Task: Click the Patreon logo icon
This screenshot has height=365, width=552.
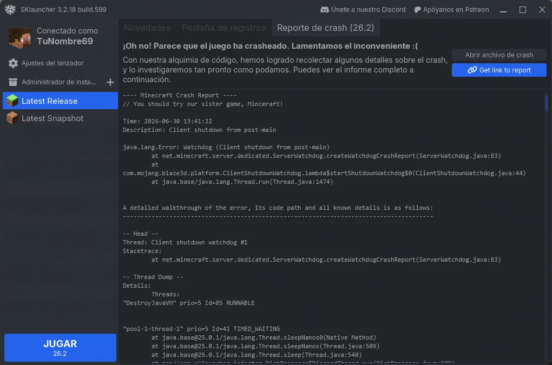Action: 418,10
